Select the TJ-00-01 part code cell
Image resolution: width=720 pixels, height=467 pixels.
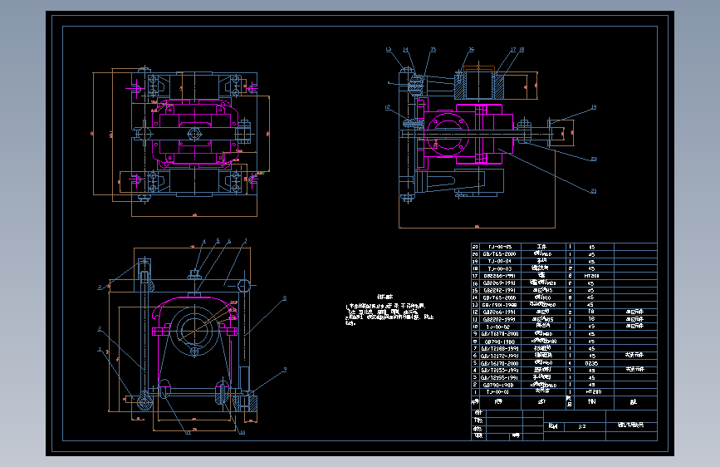click(x=500, y=392)
